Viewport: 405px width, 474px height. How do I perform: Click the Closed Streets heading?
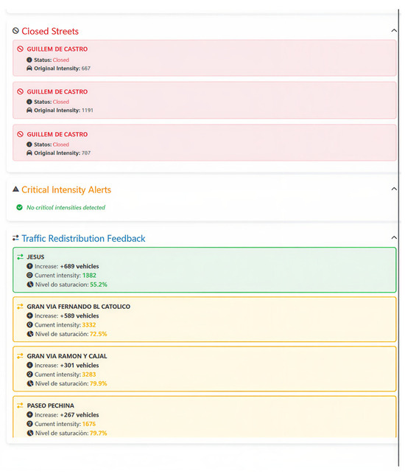(50, 31)
